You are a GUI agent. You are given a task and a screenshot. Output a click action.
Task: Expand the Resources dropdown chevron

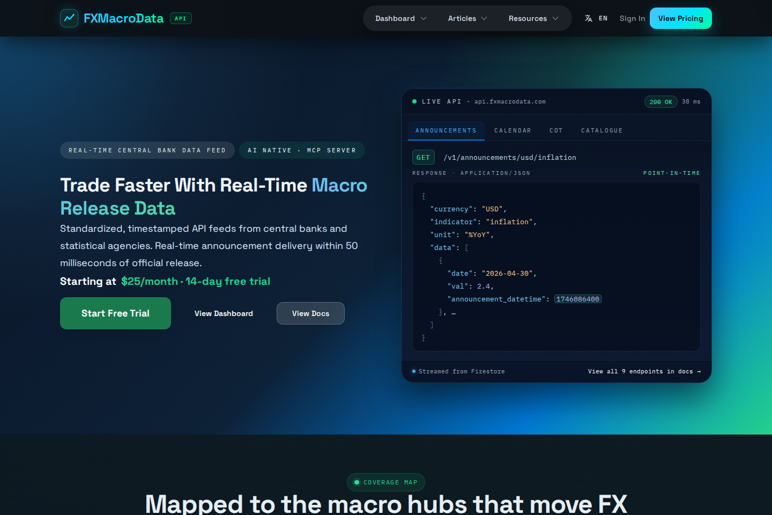tap(555, 18)
